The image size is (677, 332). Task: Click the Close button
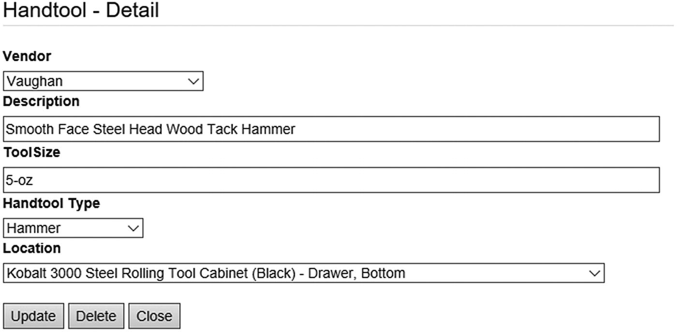click(x=154, y=316)
